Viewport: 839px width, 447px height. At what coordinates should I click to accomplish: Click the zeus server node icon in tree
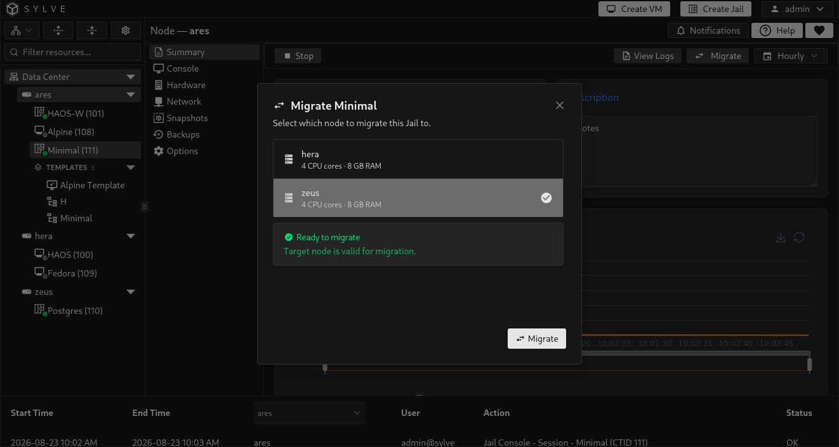point(27,292)
